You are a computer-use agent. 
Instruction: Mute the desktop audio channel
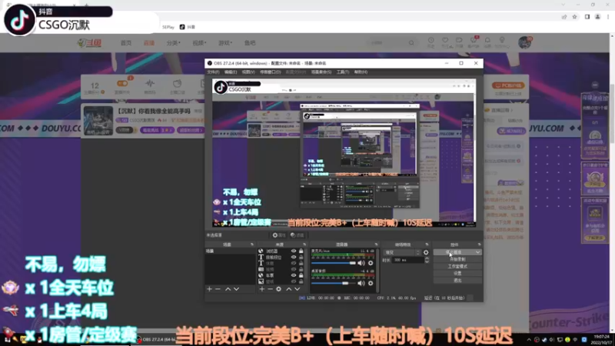[361, 283]
